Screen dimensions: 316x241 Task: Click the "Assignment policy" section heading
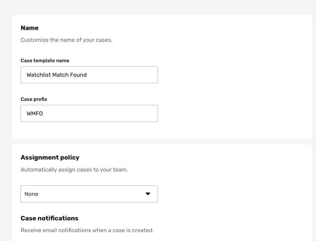point(50,157)
